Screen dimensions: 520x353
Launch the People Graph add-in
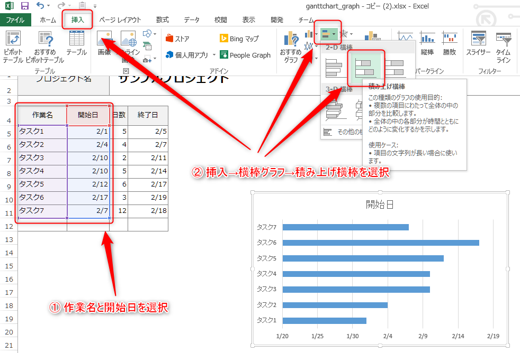[245, 55]
